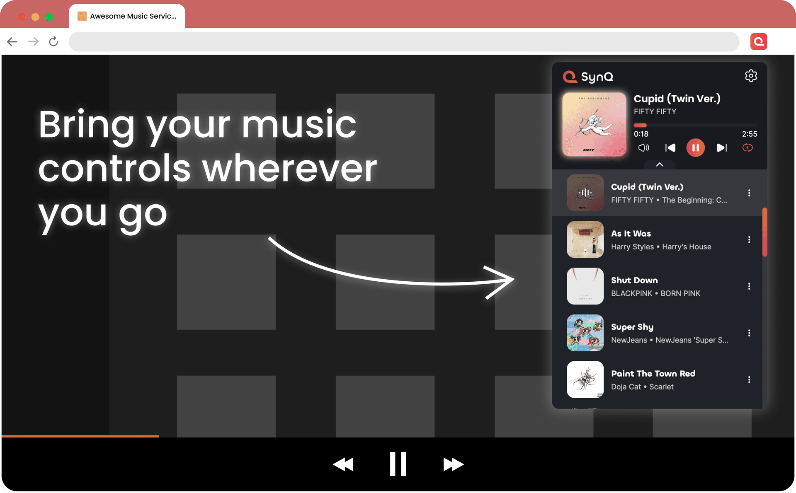Select As It Was album thumbnail
Viewport: 796px width, 493px height.
585,240
